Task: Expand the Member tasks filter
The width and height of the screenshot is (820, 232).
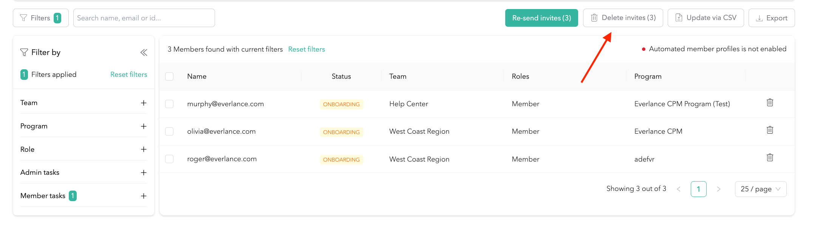Action: point(144,196)
